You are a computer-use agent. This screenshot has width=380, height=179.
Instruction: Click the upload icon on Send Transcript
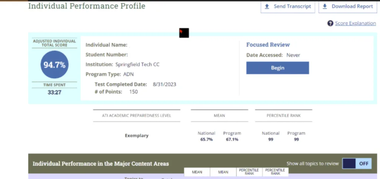click(267, 7)
